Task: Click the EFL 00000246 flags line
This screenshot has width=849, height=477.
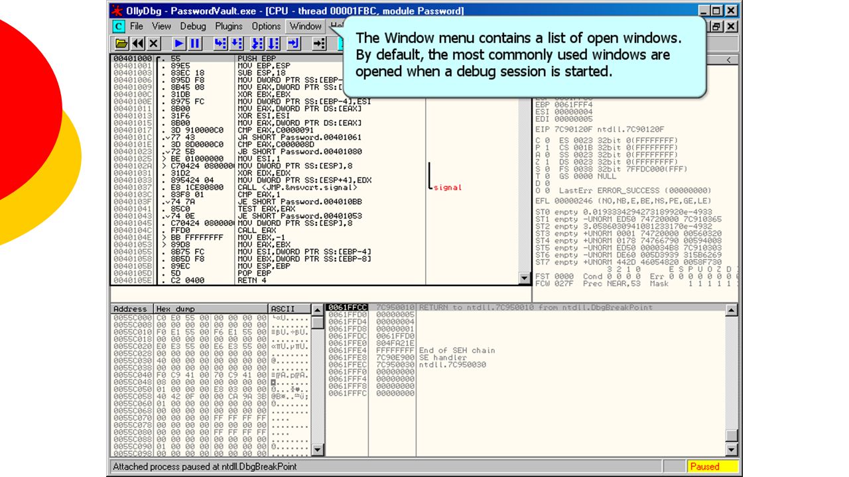Action: (x=623, y=201)
